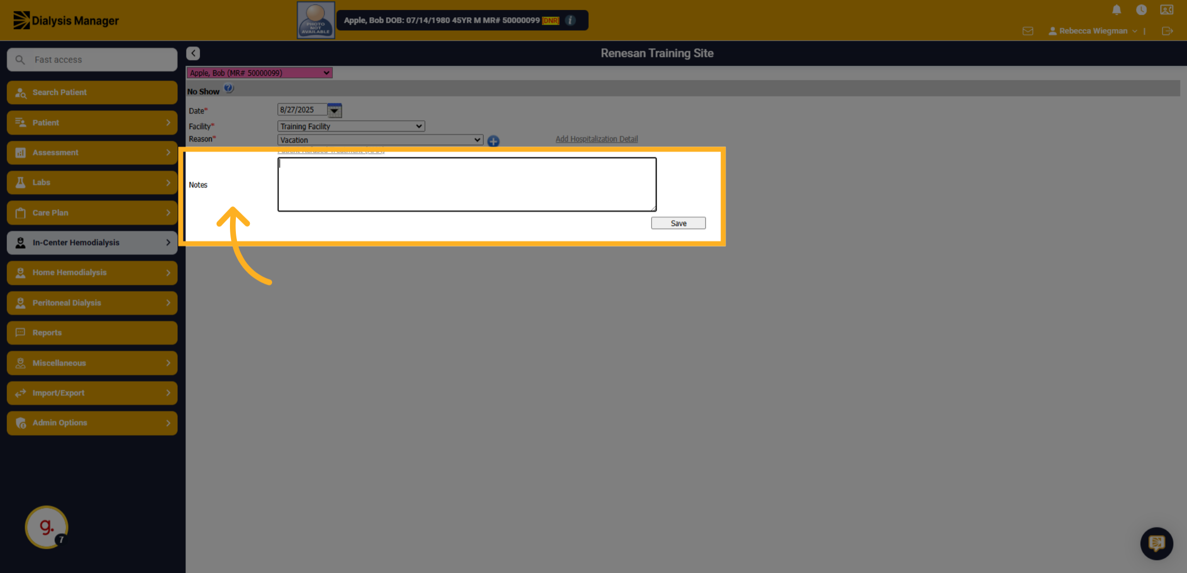Expand the Home Hemodialysis menu

point(92,273)
